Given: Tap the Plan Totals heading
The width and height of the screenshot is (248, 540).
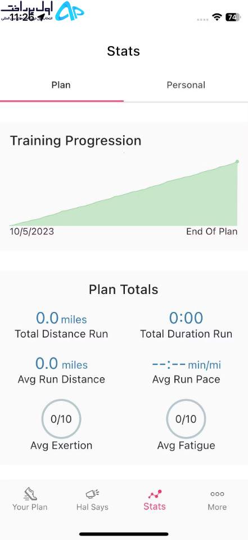Looking at the screenshot, I should coord(124,289).
